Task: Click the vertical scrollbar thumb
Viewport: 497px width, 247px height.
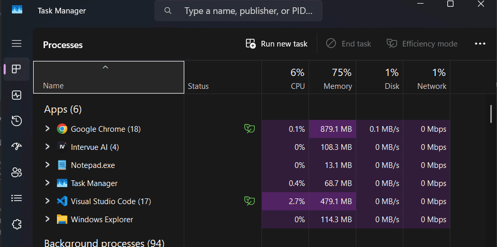Action: tap(491, 114)
